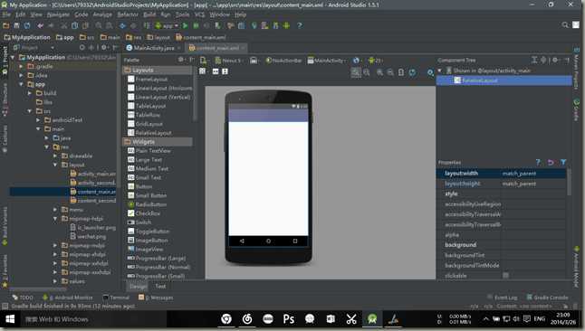
Task: Collapse the MyApplication project root
Action: point(13,57)
